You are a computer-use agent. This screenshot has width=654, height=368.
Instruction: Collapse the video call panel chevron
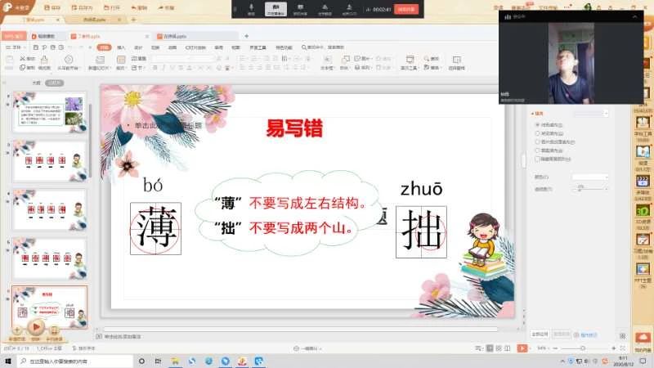coord(634,16)
